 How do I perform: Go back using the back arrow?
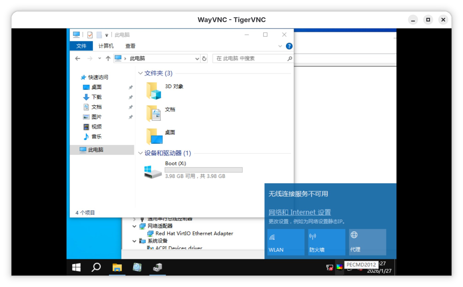77,58
